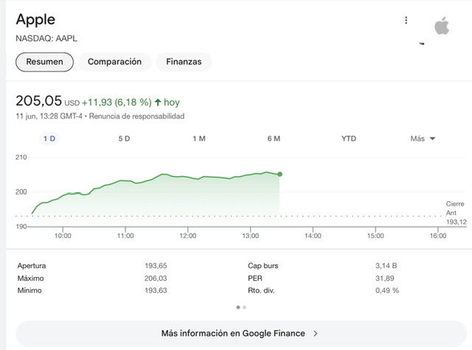Click the Rto. div. value 0,49 %

click(386, 290)
